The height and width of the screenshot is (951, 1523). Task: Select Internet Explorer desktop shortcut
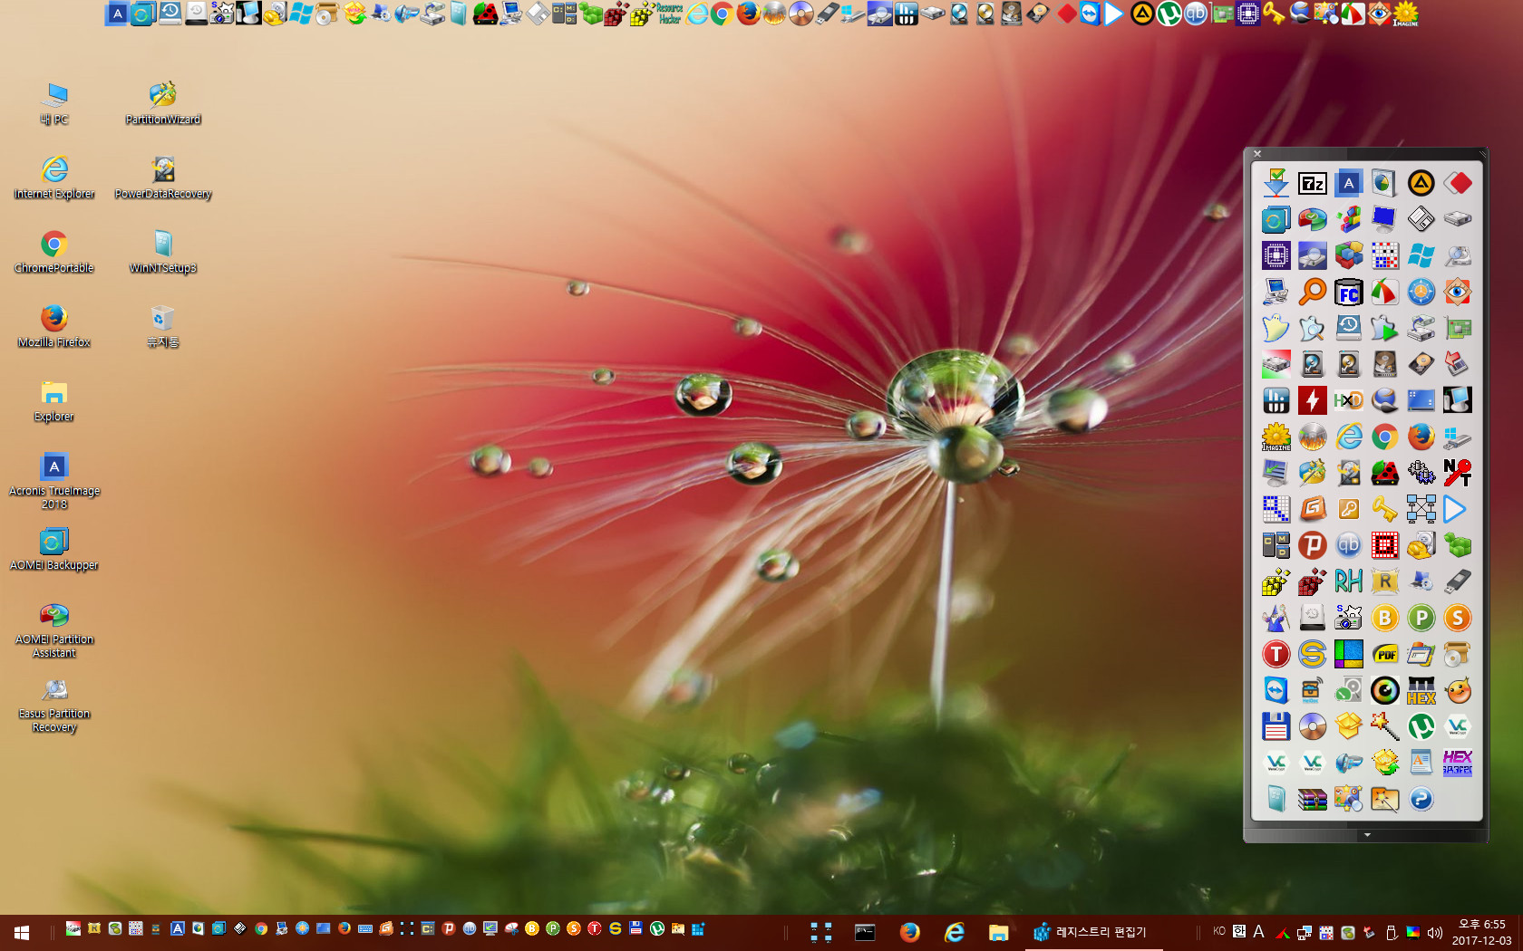pyautogui.click(x=54, y=178)
